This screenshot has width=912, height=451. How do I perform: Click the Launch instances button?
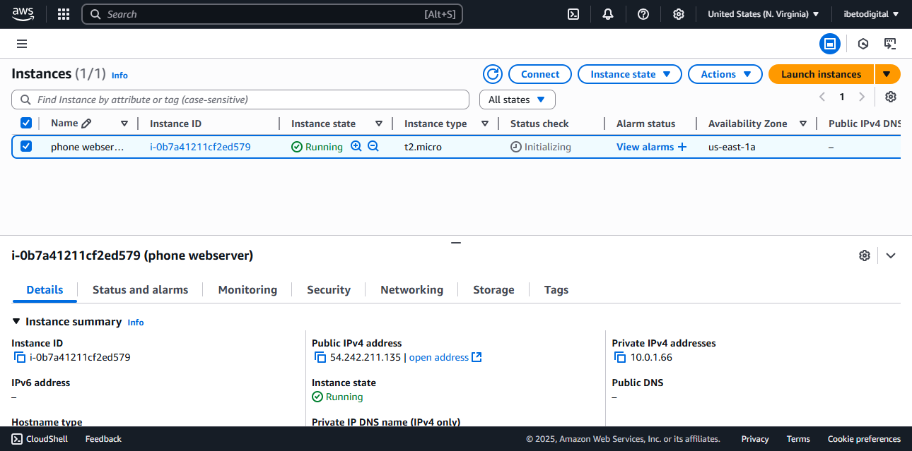coord(822,74)
